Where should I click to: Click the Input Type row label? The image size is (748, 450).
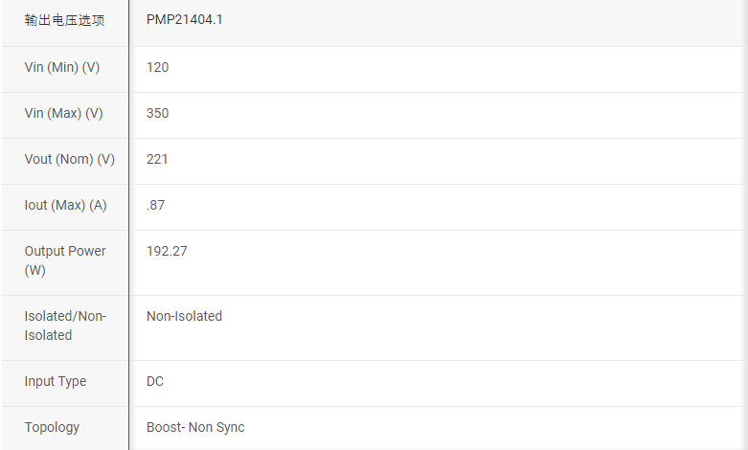56,381
